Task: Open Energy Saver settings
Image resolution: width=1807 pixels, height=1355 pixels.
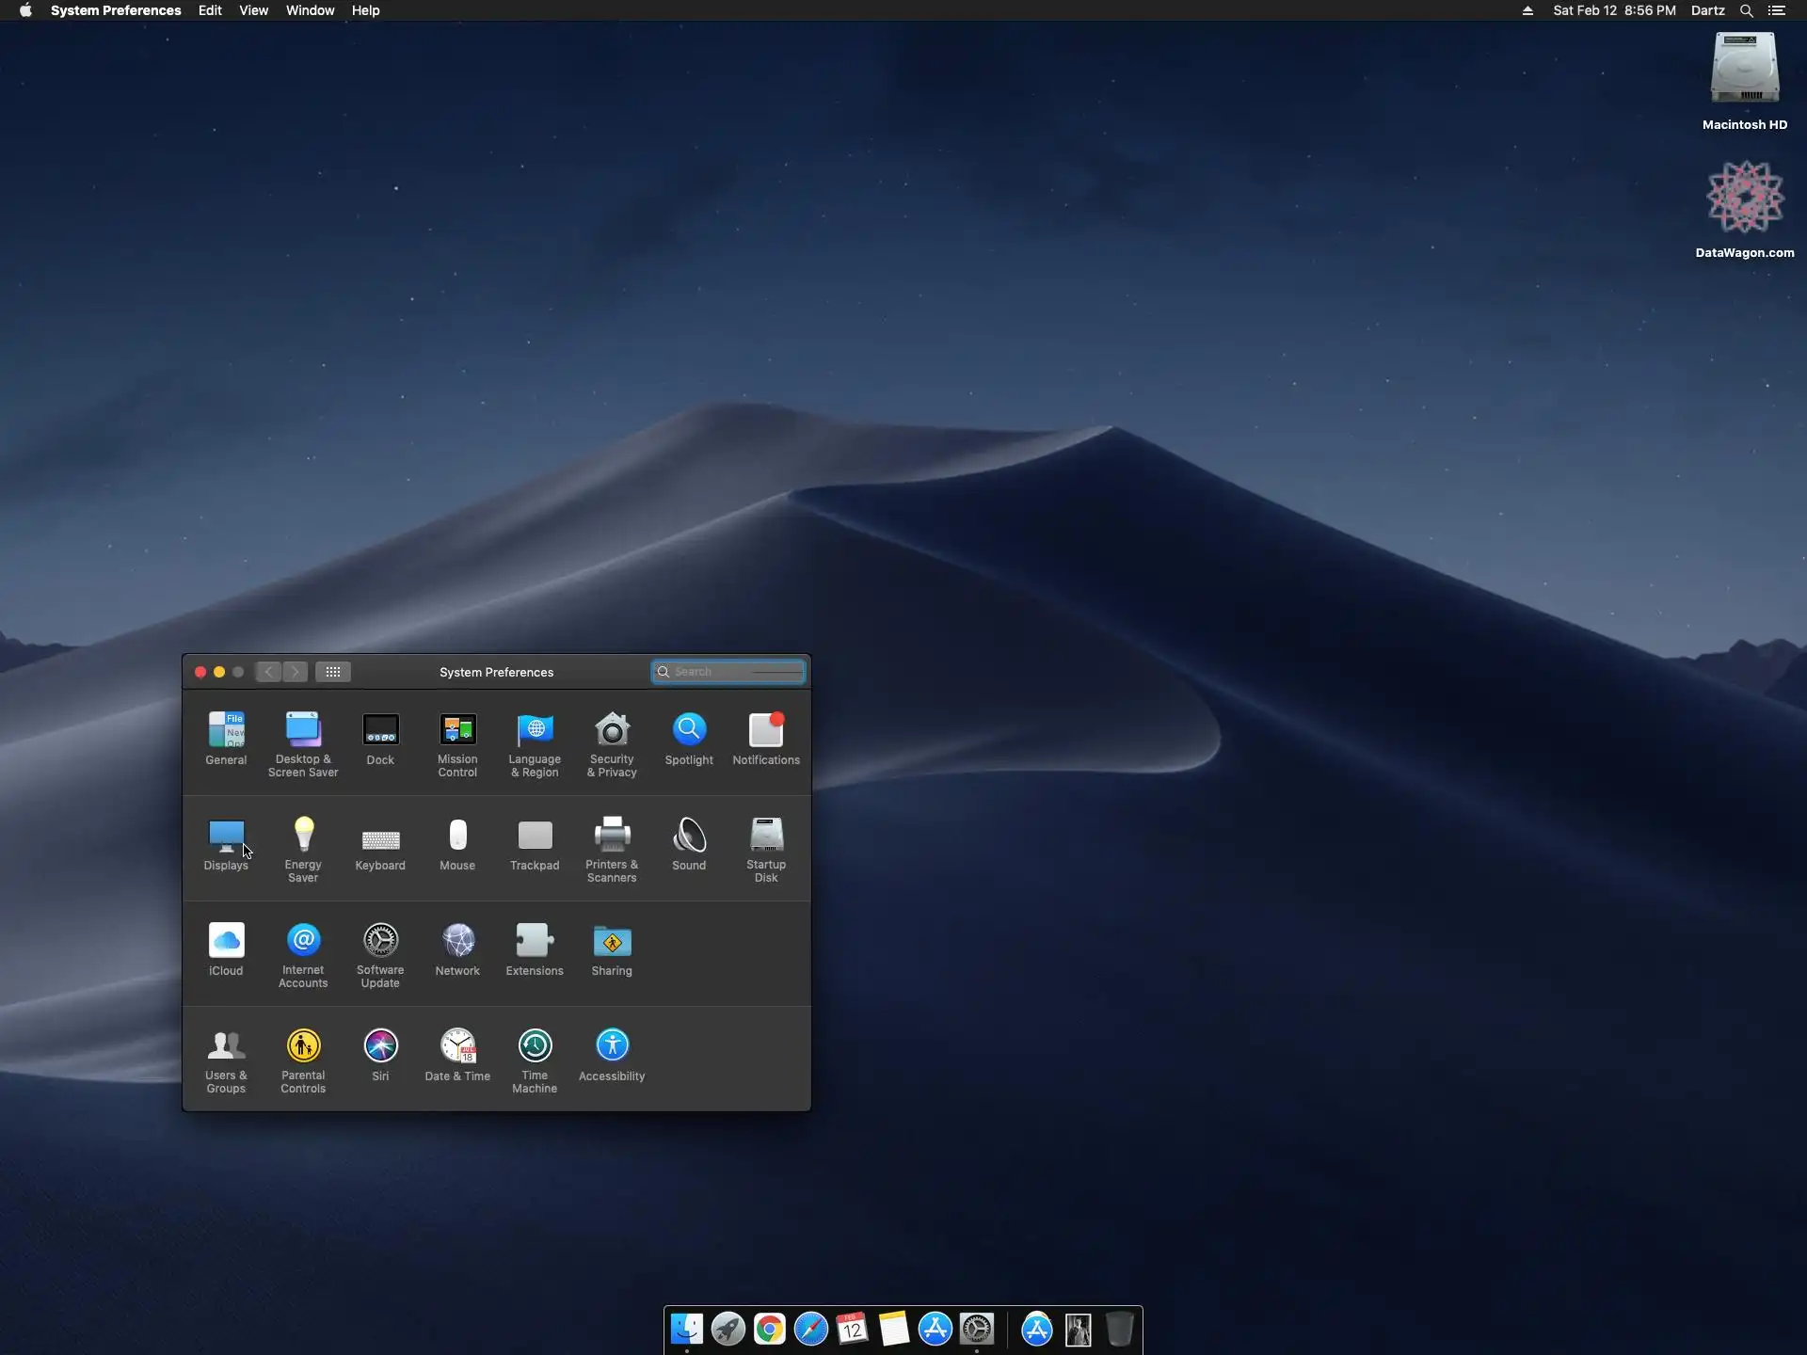Action: (303, 836)
